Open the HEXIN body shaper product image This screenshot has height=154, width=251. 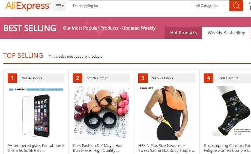pos(167,113)
